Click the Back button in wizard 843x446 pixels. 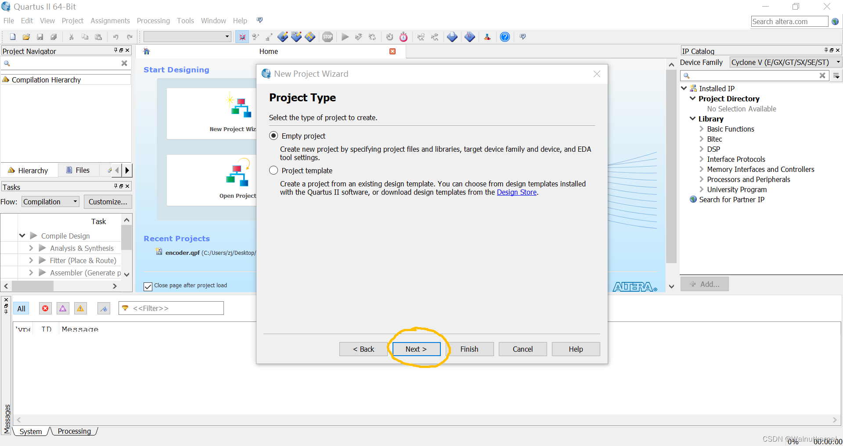tap(364, 349)
